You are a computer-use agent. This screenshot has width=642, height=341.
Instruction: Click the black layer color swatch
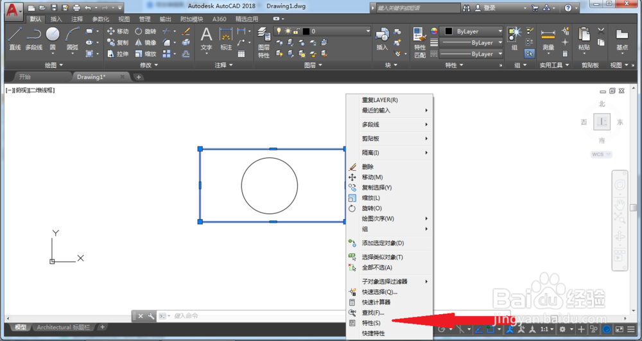[306, 31]
